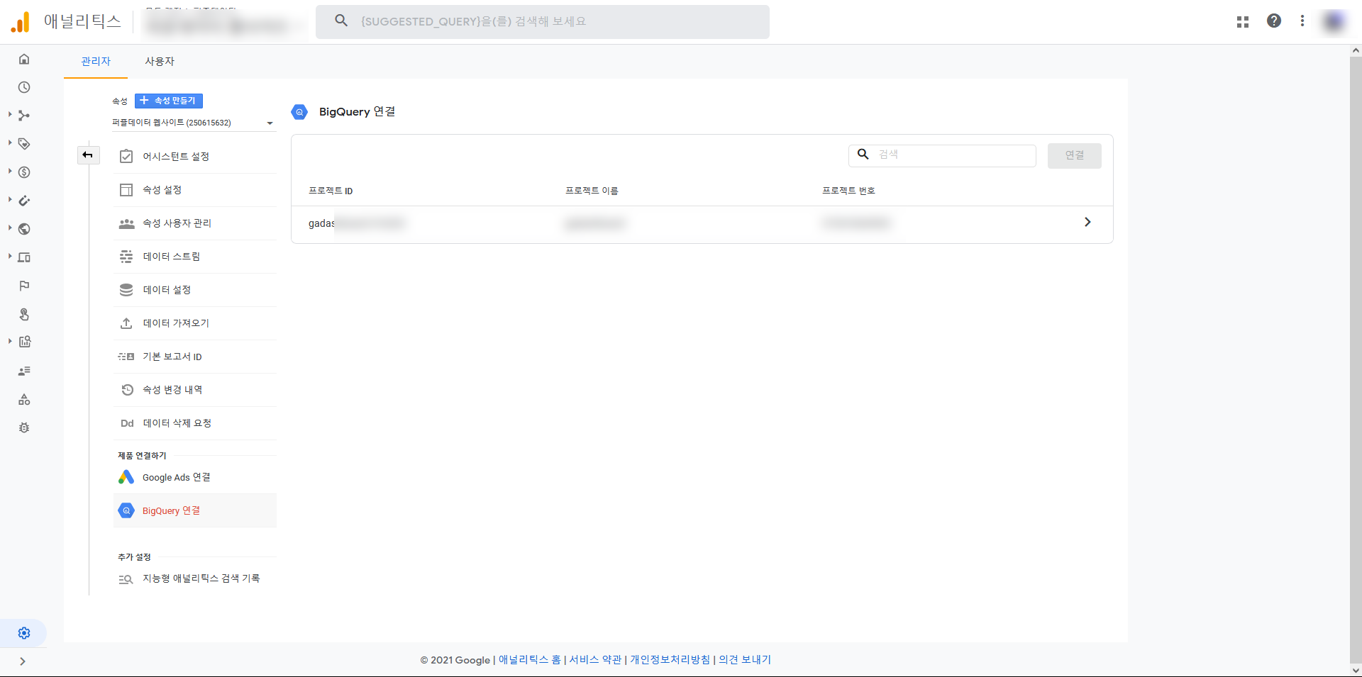1362x677 pixels.
Task: Open the Home icon in left sidebar
Action: pyautogui.click(x=24, y=59)
